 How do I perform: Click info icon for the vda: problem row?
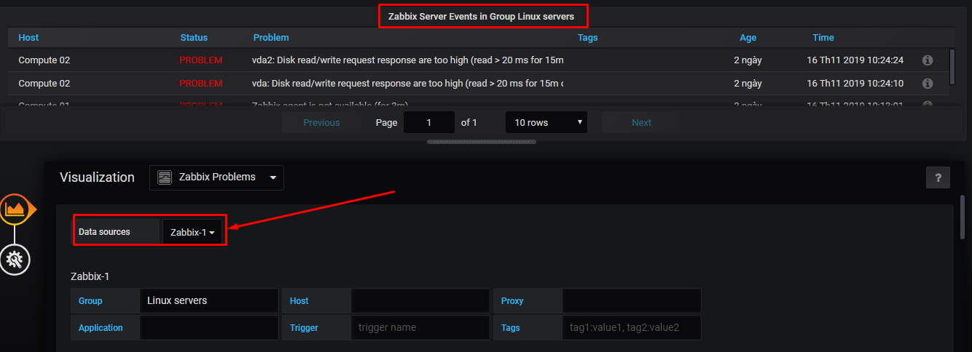(x=928, y=84)
